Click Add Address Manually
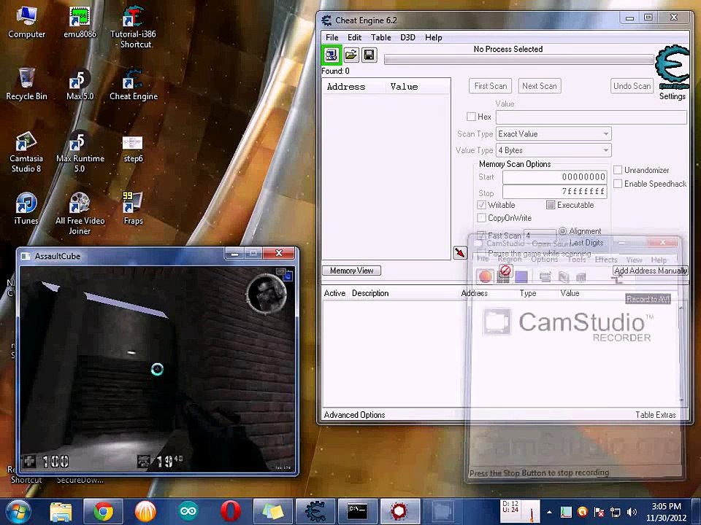Image resolution: width=701 pixels, height=525 pixels. point(651,271)
